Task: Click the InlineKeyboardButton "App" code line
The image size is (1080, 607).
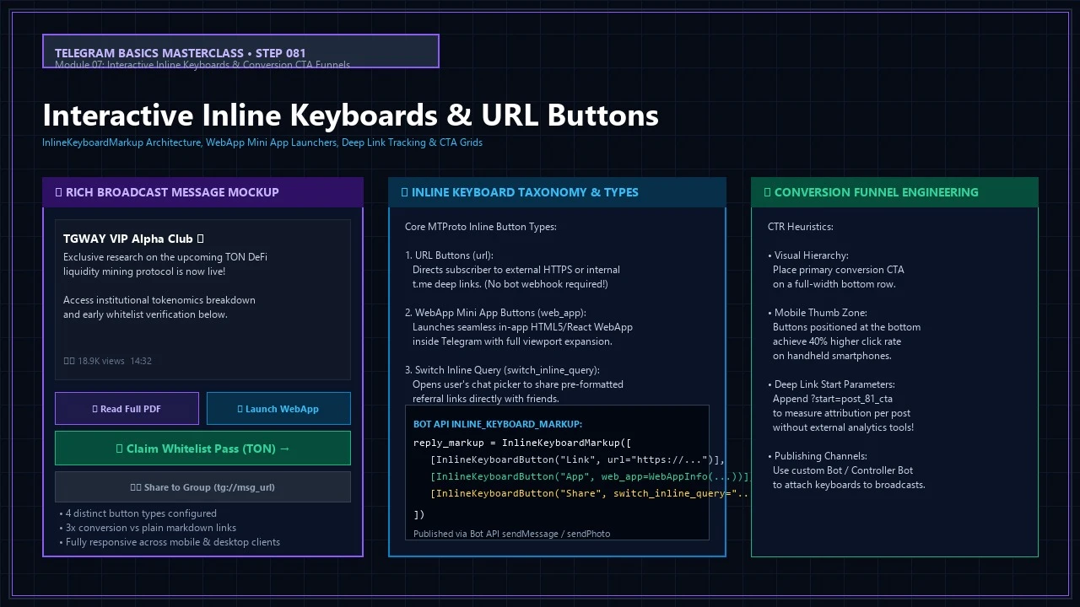Action: 590,476
